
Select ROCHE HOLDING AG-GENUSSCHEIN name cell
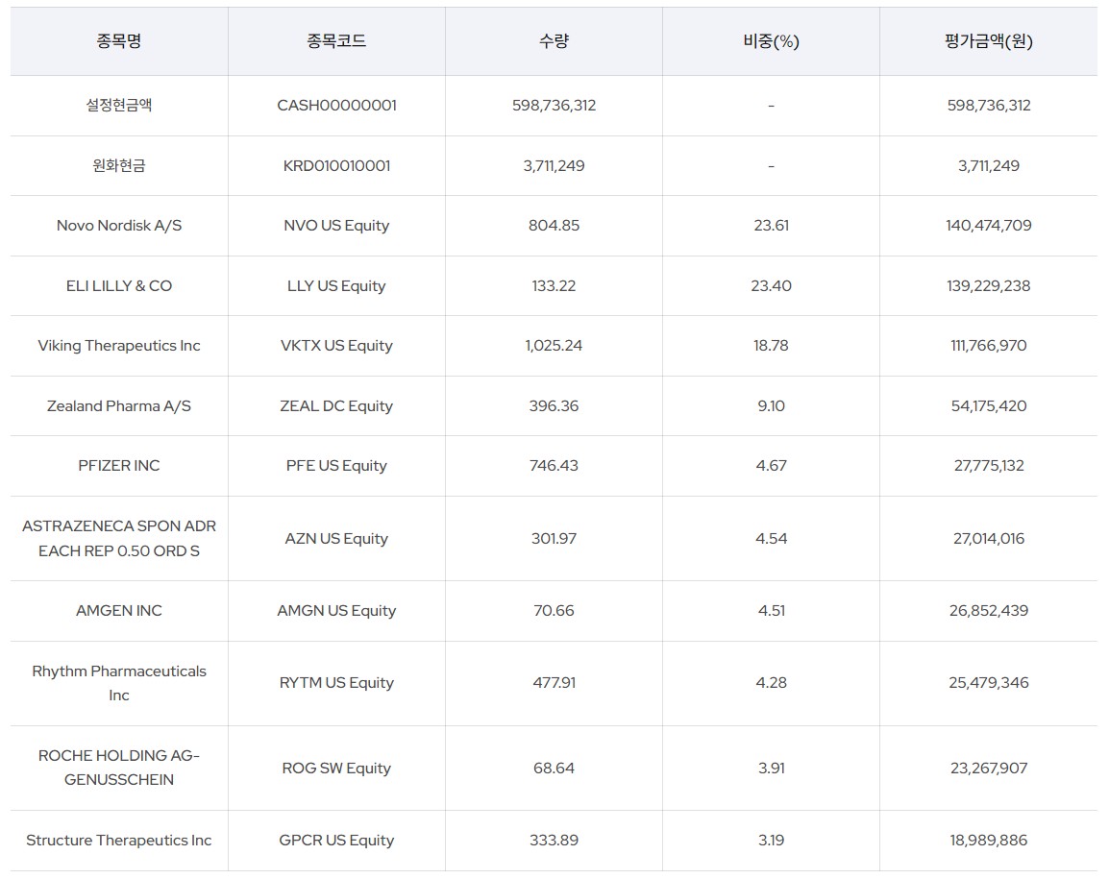119,768
